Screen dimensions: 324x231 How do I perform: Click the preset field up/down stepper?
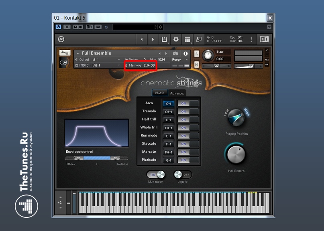pos(156,27)
